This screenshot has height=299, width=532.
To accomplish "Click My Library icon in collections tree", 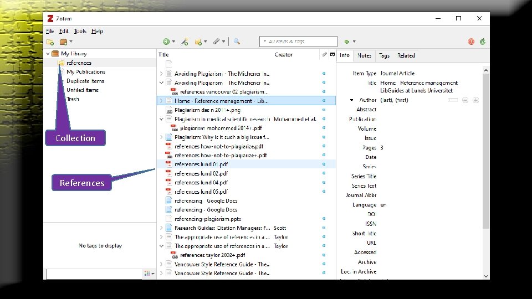I will (x=55, y=54).
